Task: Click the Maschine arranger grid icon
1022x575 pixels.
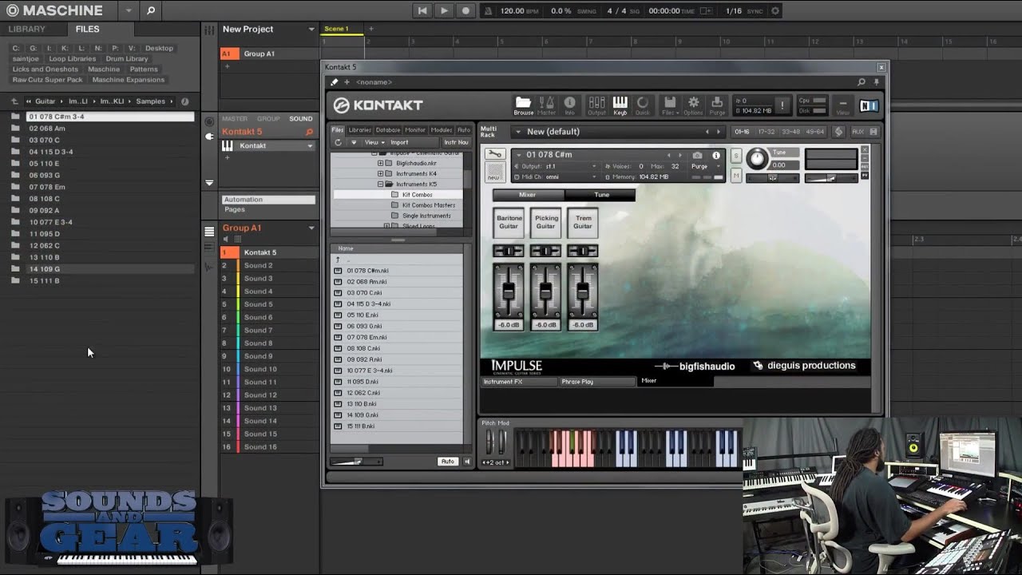Action: [209, 30]
